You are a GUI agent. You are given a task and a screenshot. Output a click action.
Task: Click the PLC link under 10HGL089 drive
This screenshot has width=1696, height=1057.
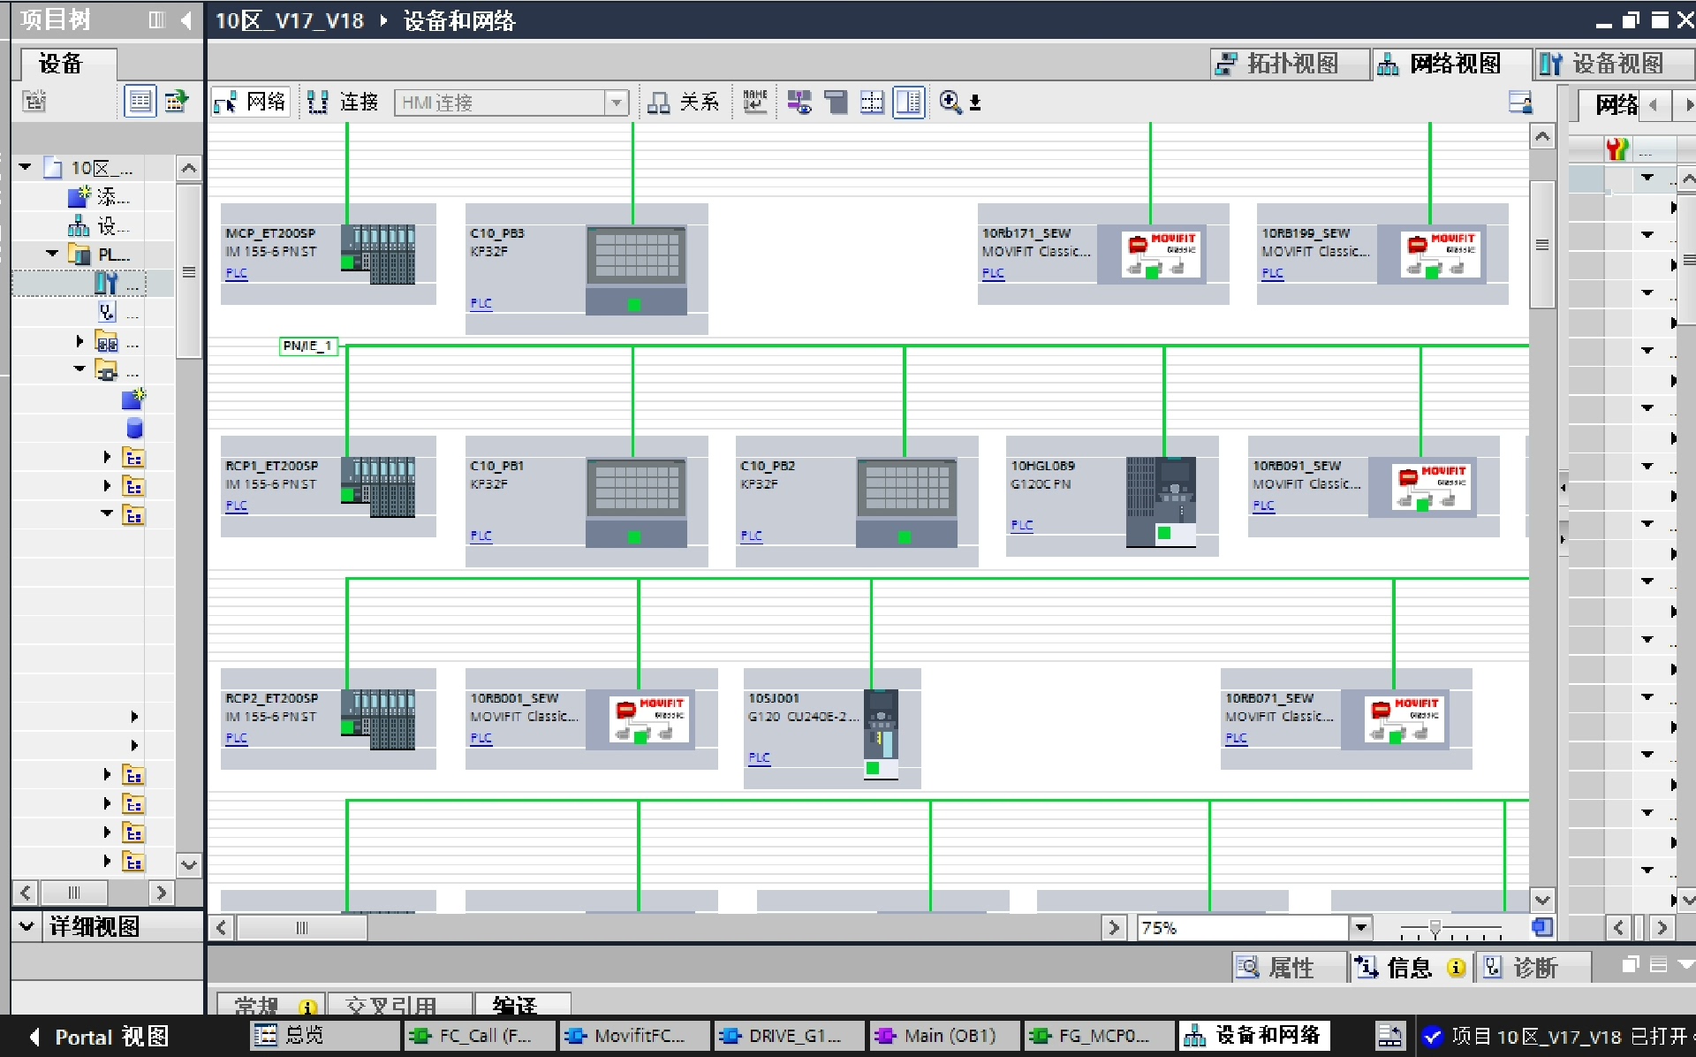coord(1021,525)
